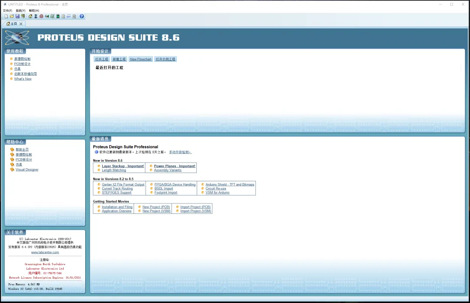Open 帮助主页 in the help center
Image resolution: width=470 pixels, height=303 pixels.
(22, 150)
